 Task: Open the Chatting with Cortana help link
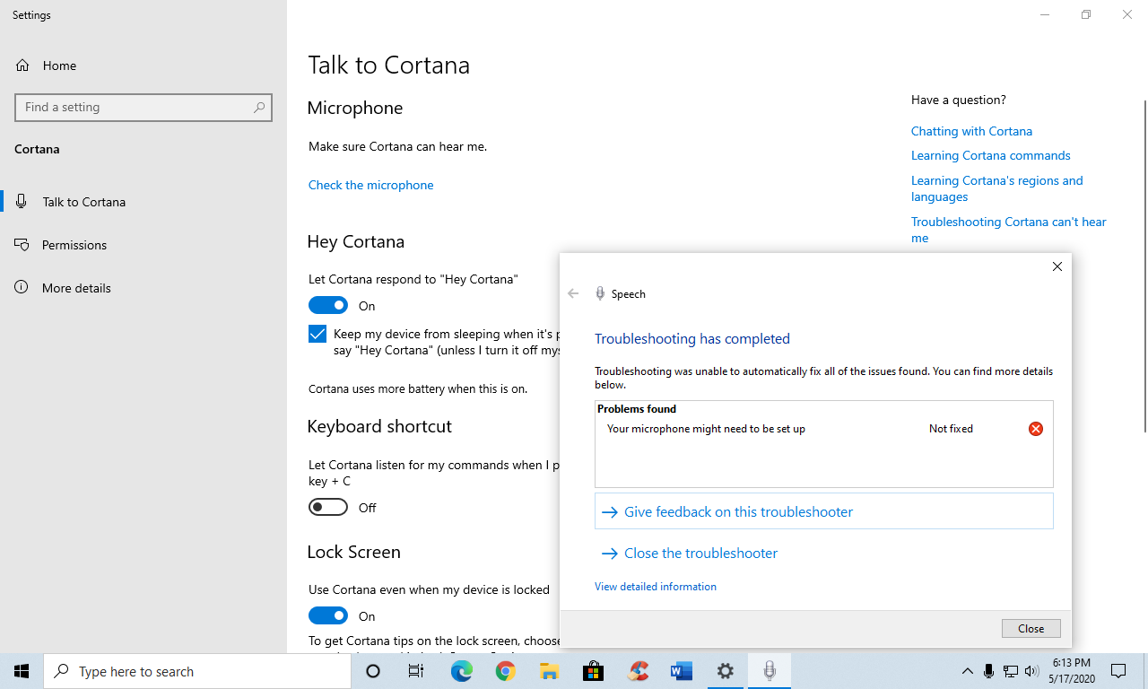pyautogui.click(x=971, y=131)
